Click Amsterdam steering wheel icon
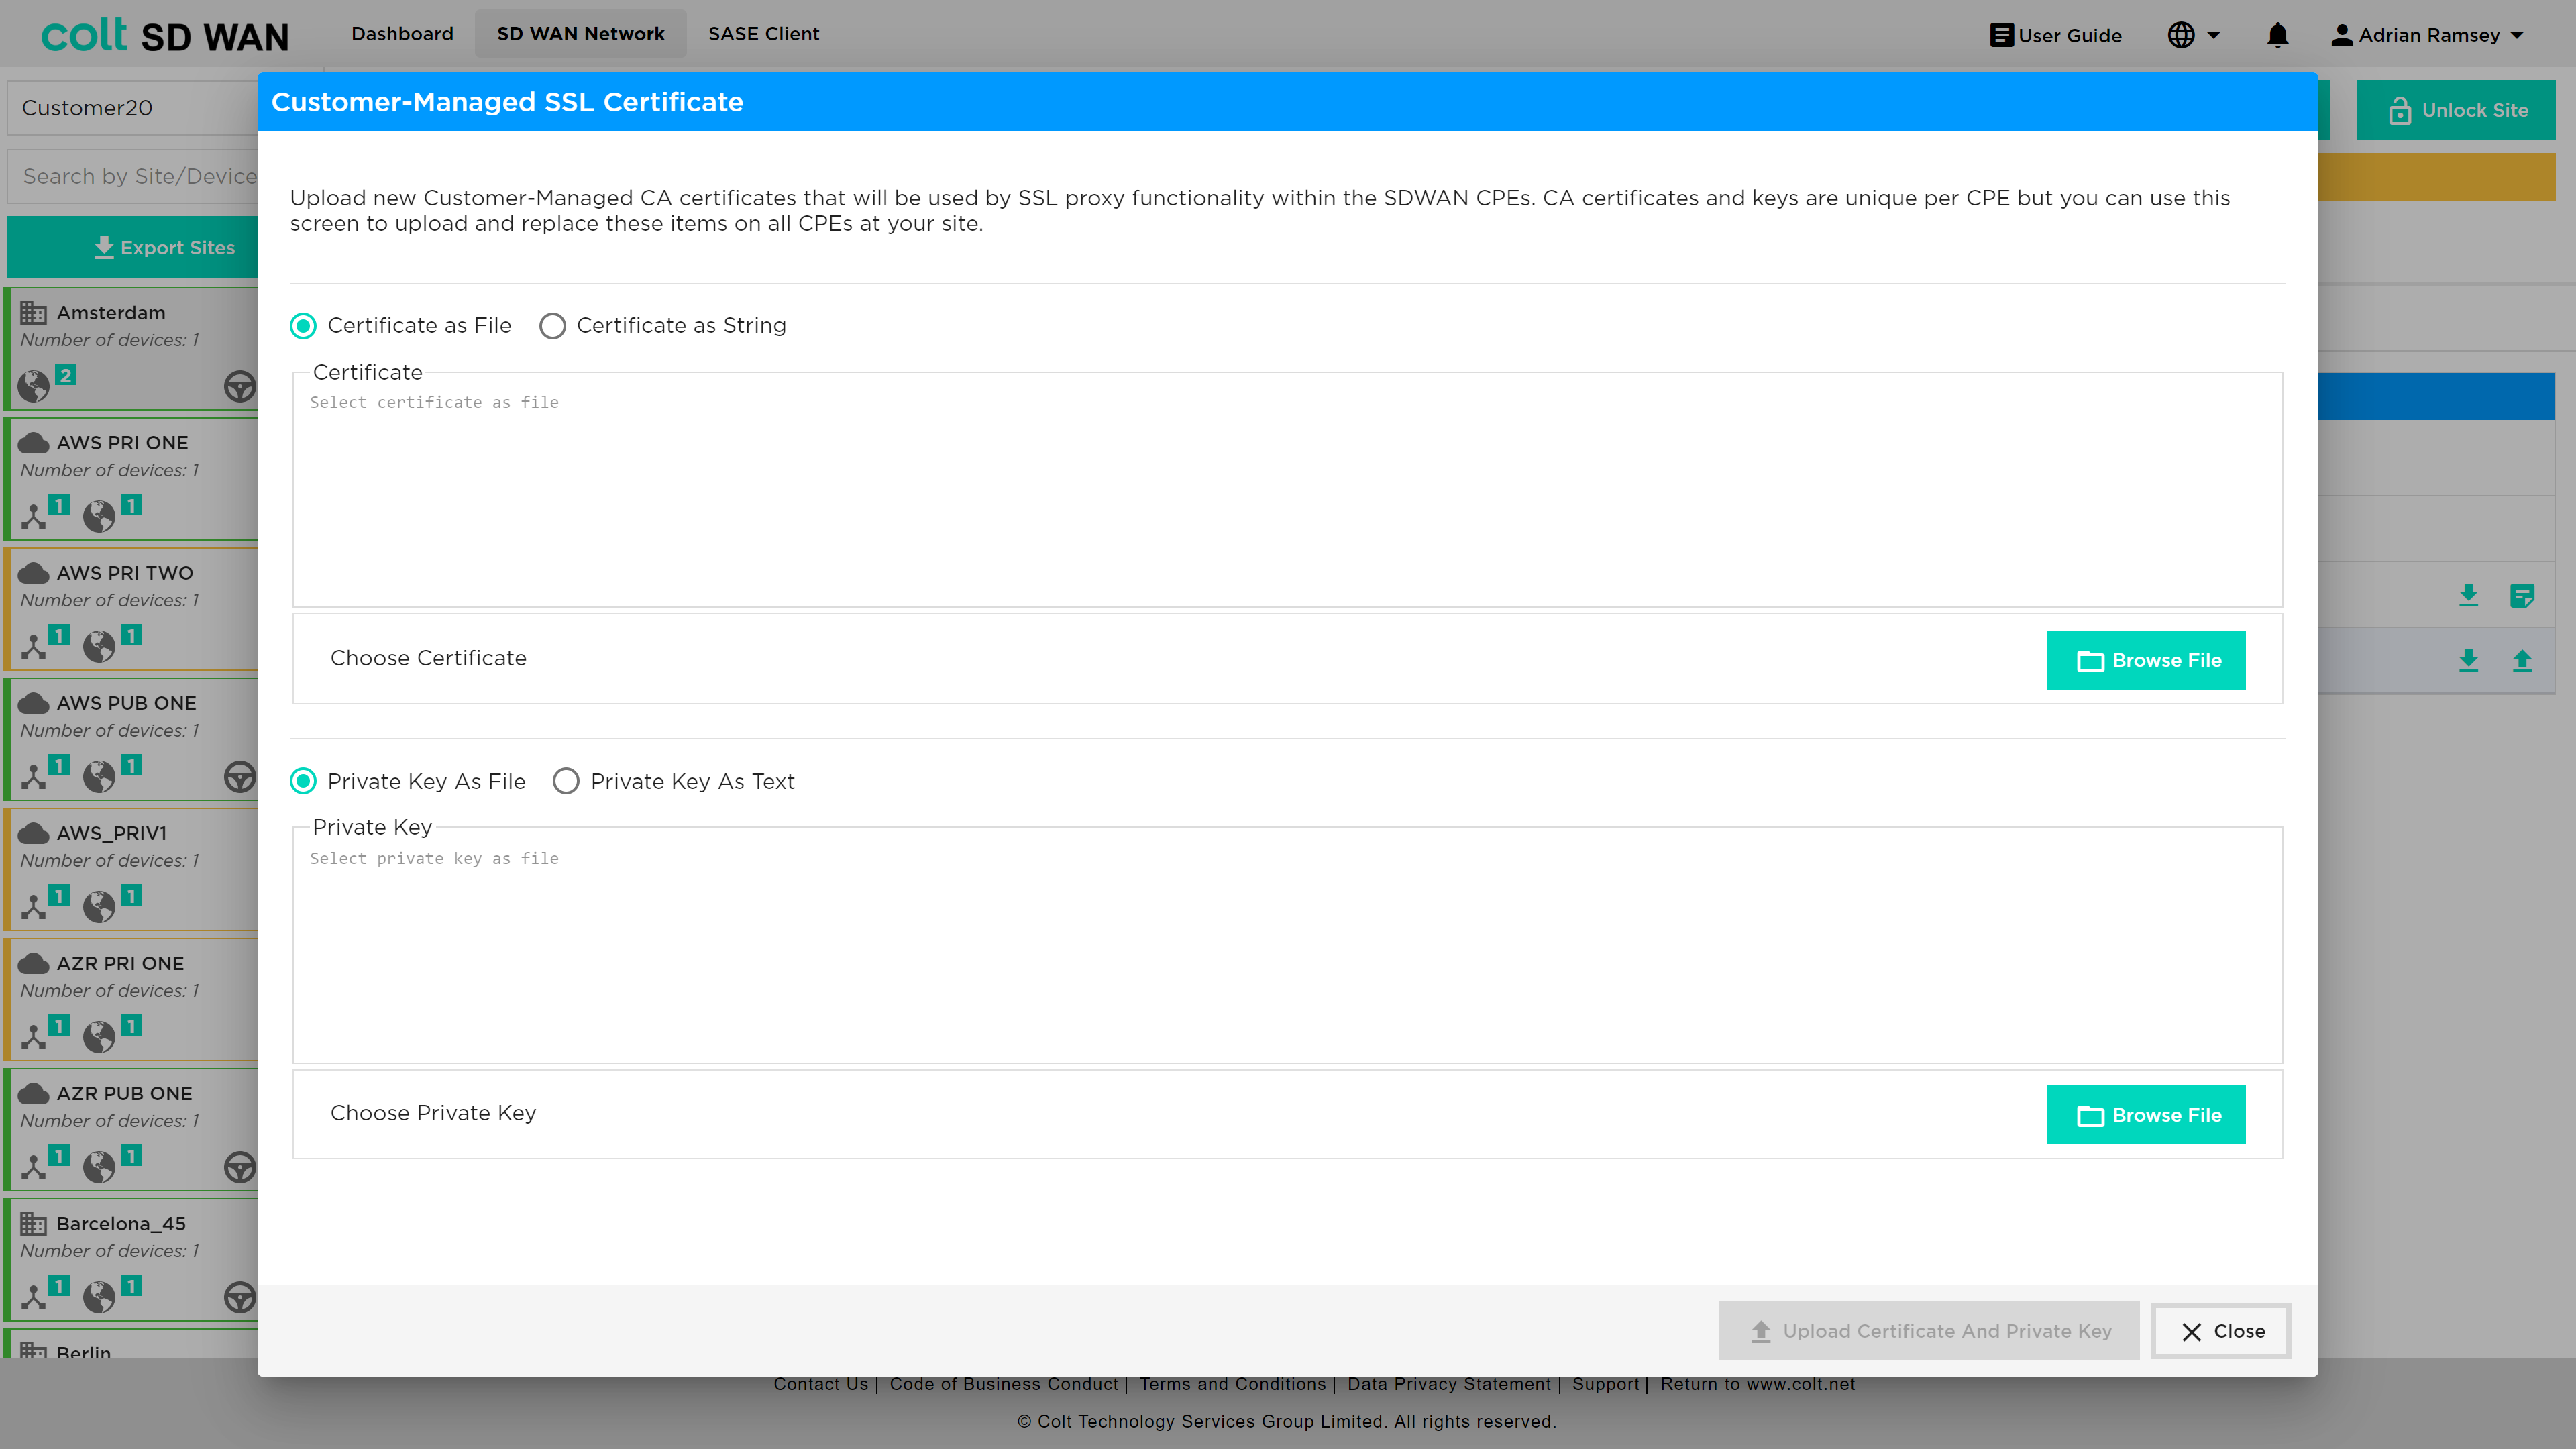The height and width of the screenshot is (1449, 2576). tap(239, 386)
